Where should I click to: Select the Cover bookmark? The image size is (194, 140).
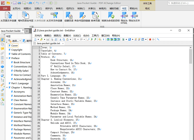(x=13, y=46)
